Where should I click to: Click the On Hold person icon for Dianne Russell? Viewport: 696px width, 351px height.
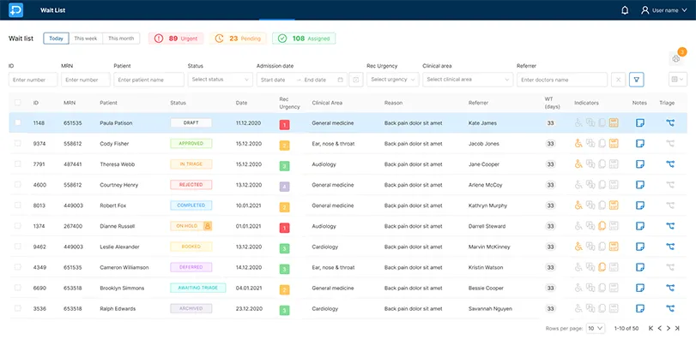pos(208,226)
